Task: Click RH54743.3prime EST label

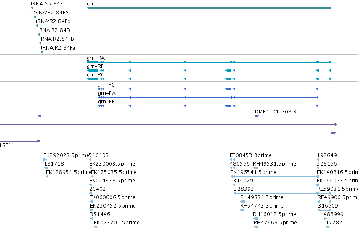Action: point(262,206)
